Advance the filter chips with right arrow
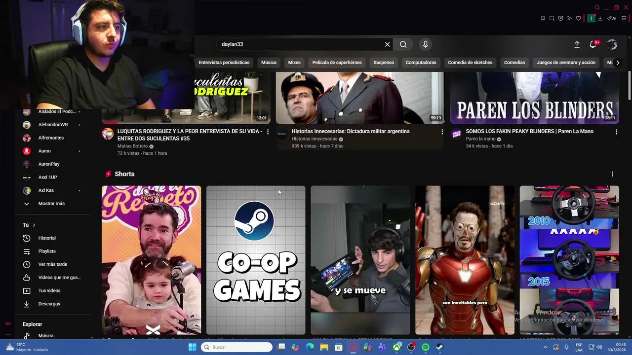 coord(618,63)
